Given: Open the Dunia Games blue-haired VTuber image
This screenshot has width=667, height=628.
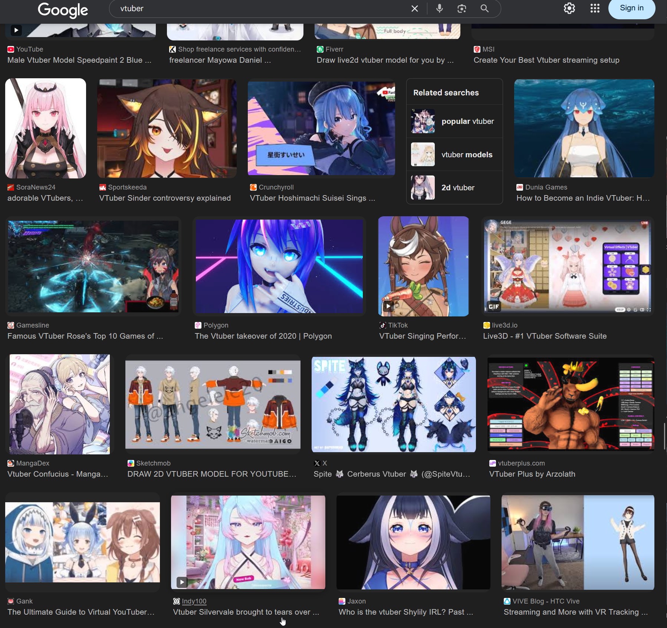Looking at the screenshot, I should [x=584, y=128].
